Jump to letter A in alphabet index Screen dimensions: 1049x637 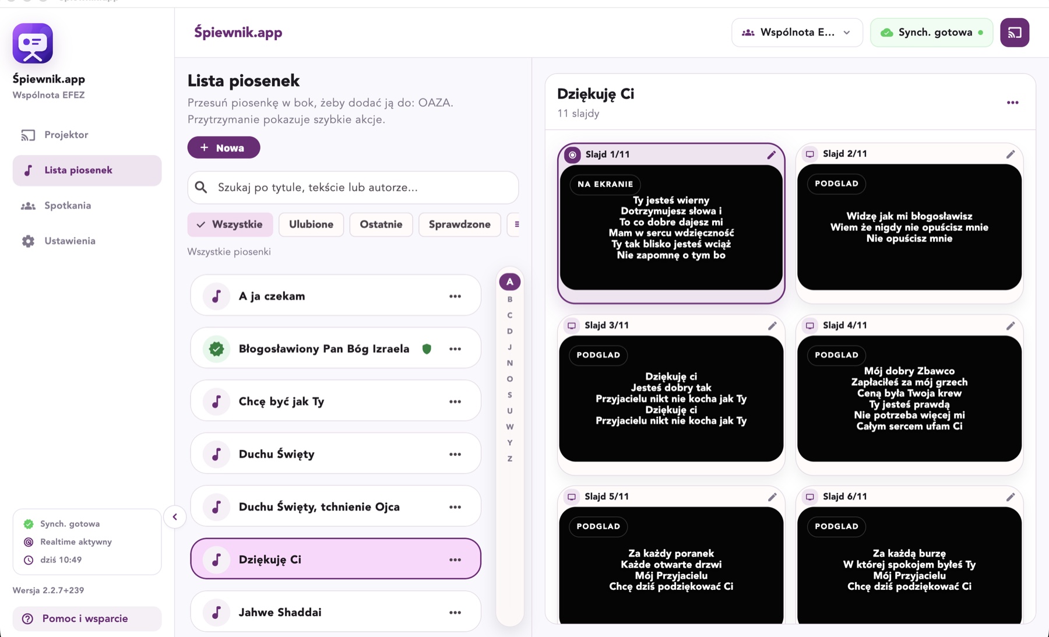coord(510,282)
